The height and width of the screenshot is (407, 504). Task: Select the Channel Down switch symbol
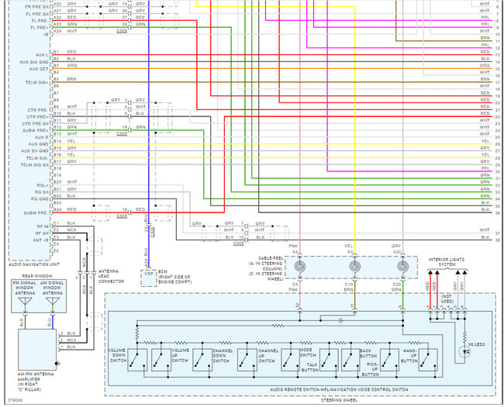pos(202,360)
